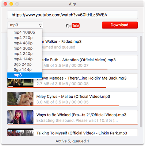Click the Miley Cyrus Malibu thumbnail
The width and height of the screenshot is (145, 146).
click(x=20, y=99)
